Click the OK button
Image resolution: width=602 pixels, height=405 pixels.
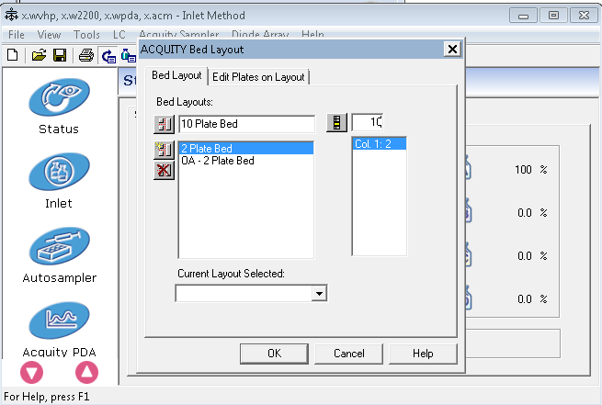(x=274, y=354)
